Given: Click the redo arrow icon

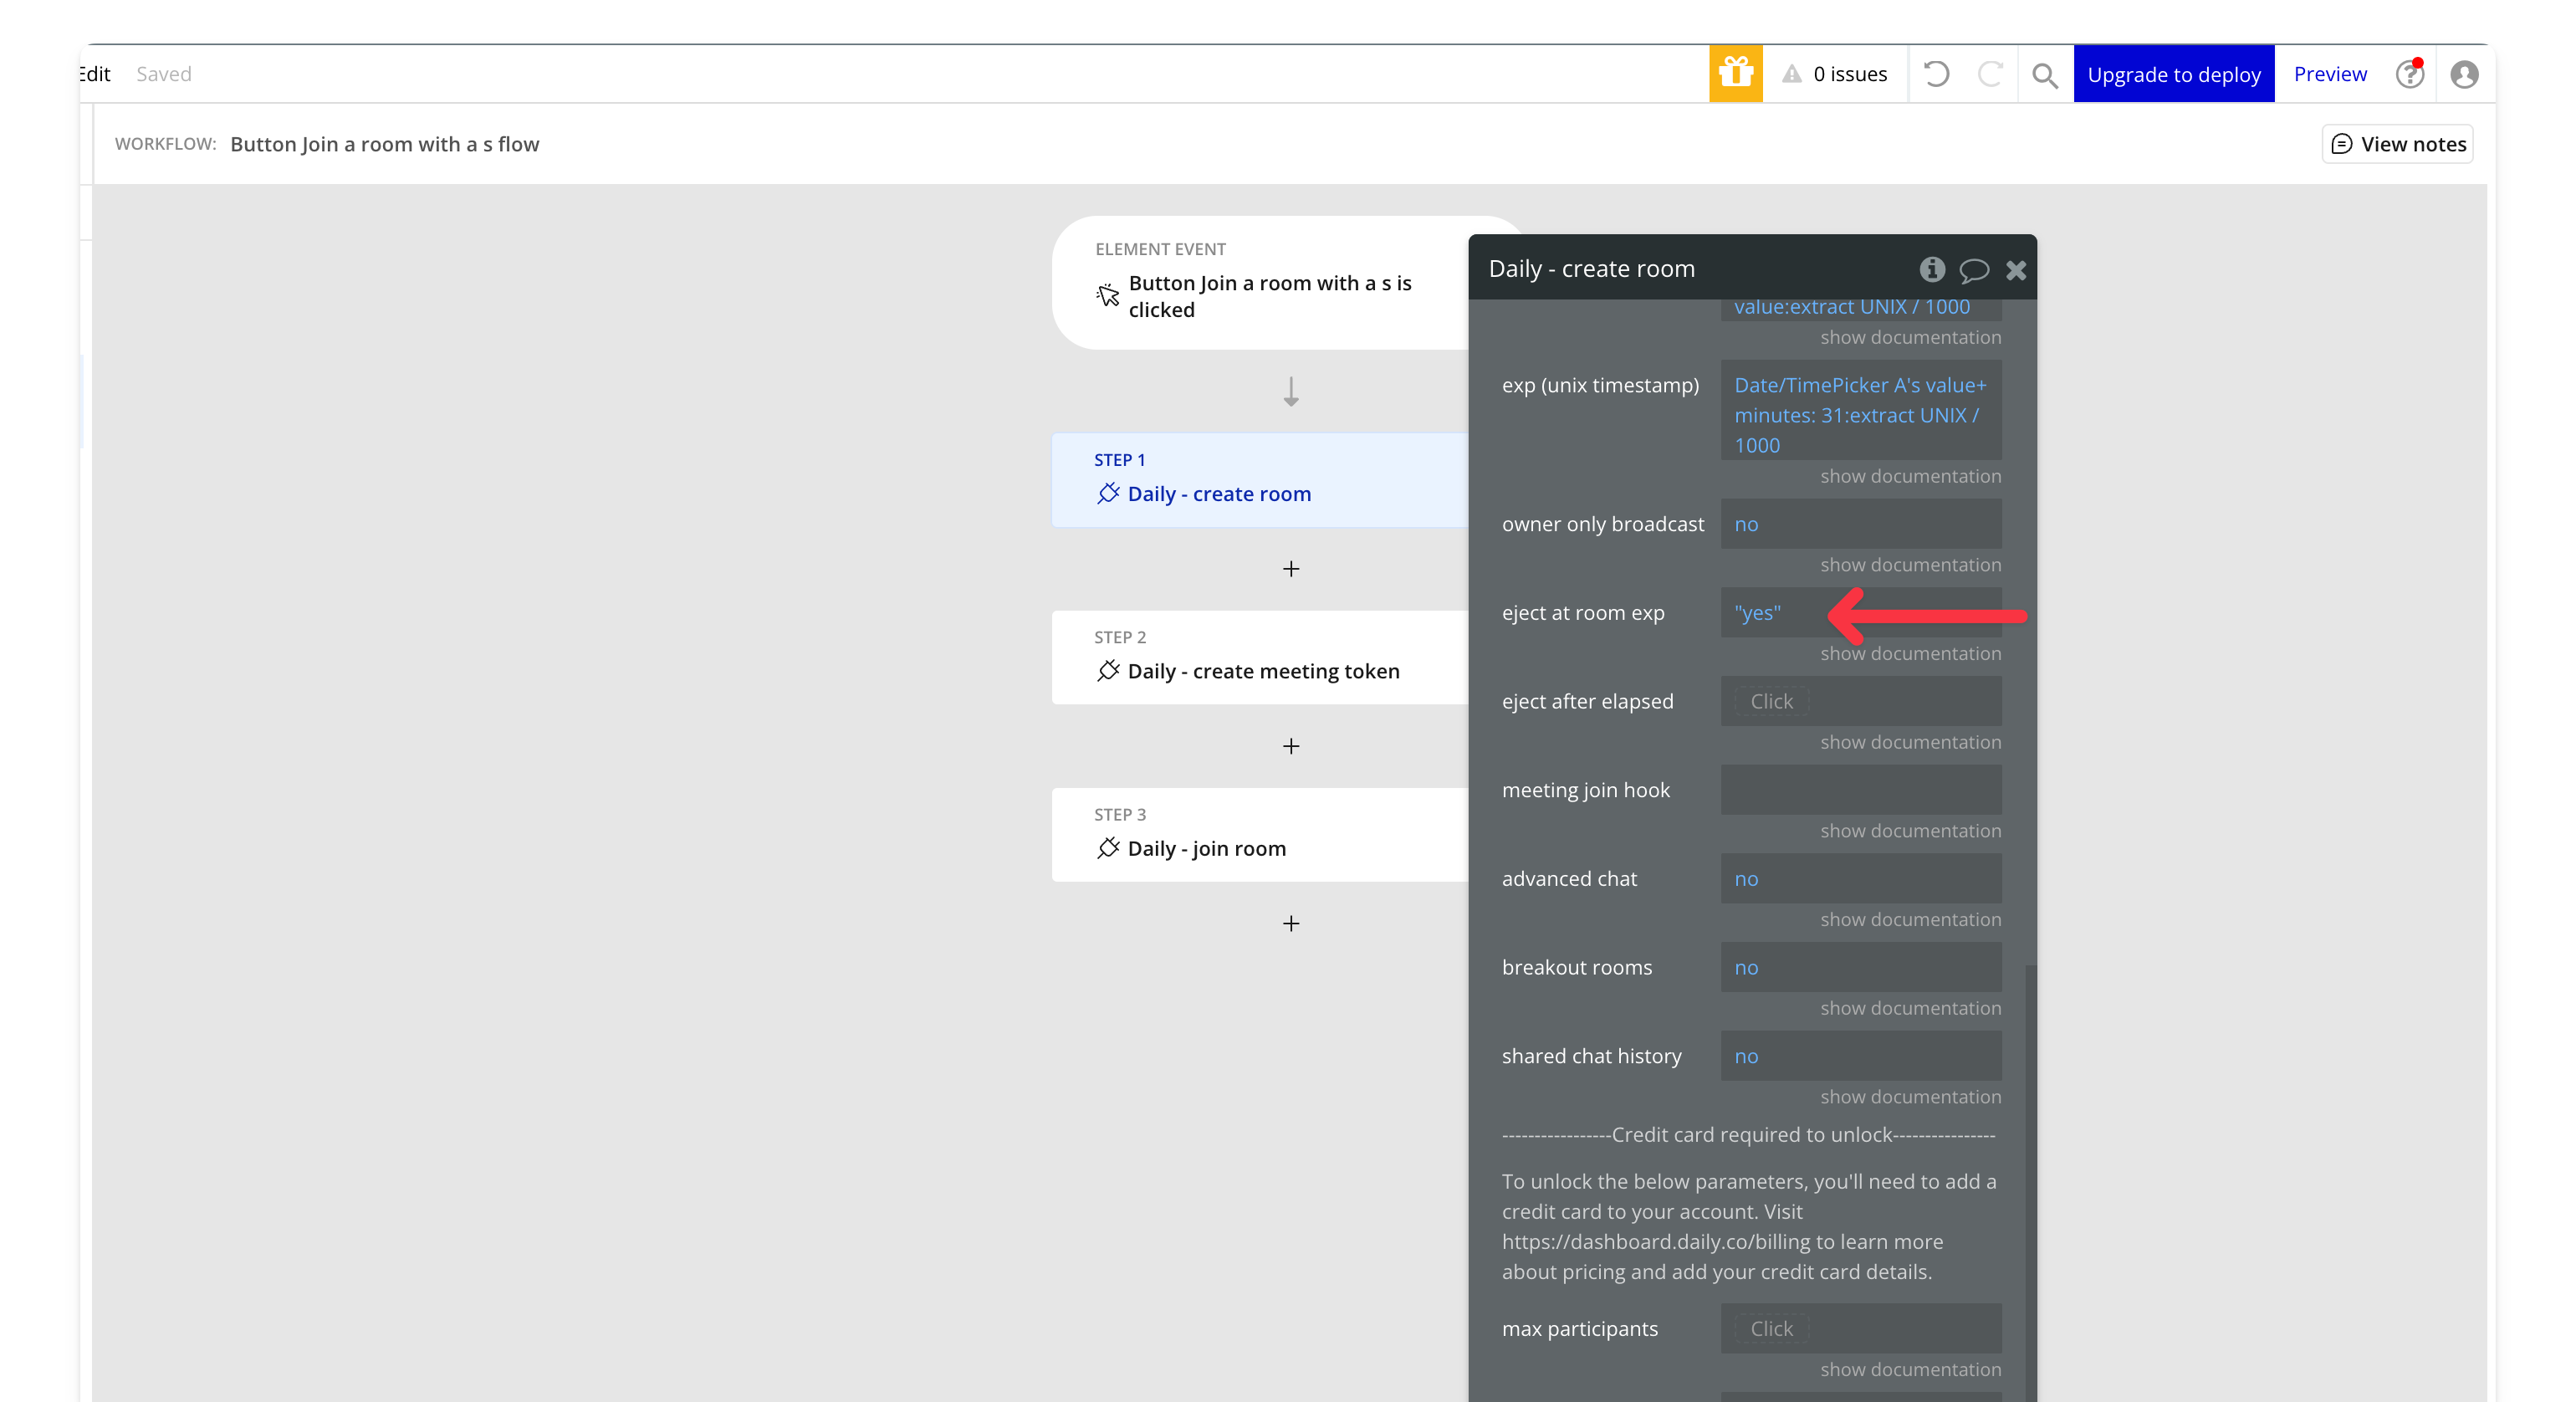Looking at the screenshot, I should [1990, 74].
